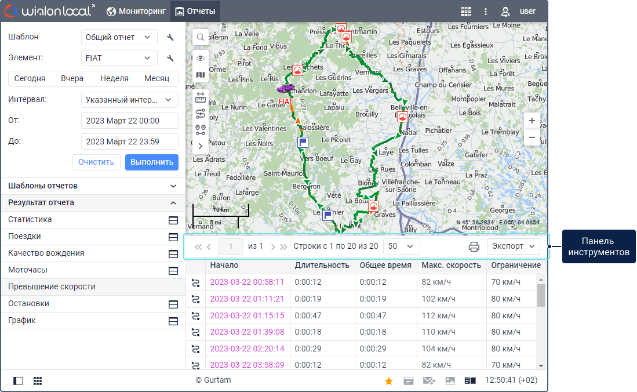Screen dimensions: 637x392
Task: Click the От date input field
Action: point(129,121)
